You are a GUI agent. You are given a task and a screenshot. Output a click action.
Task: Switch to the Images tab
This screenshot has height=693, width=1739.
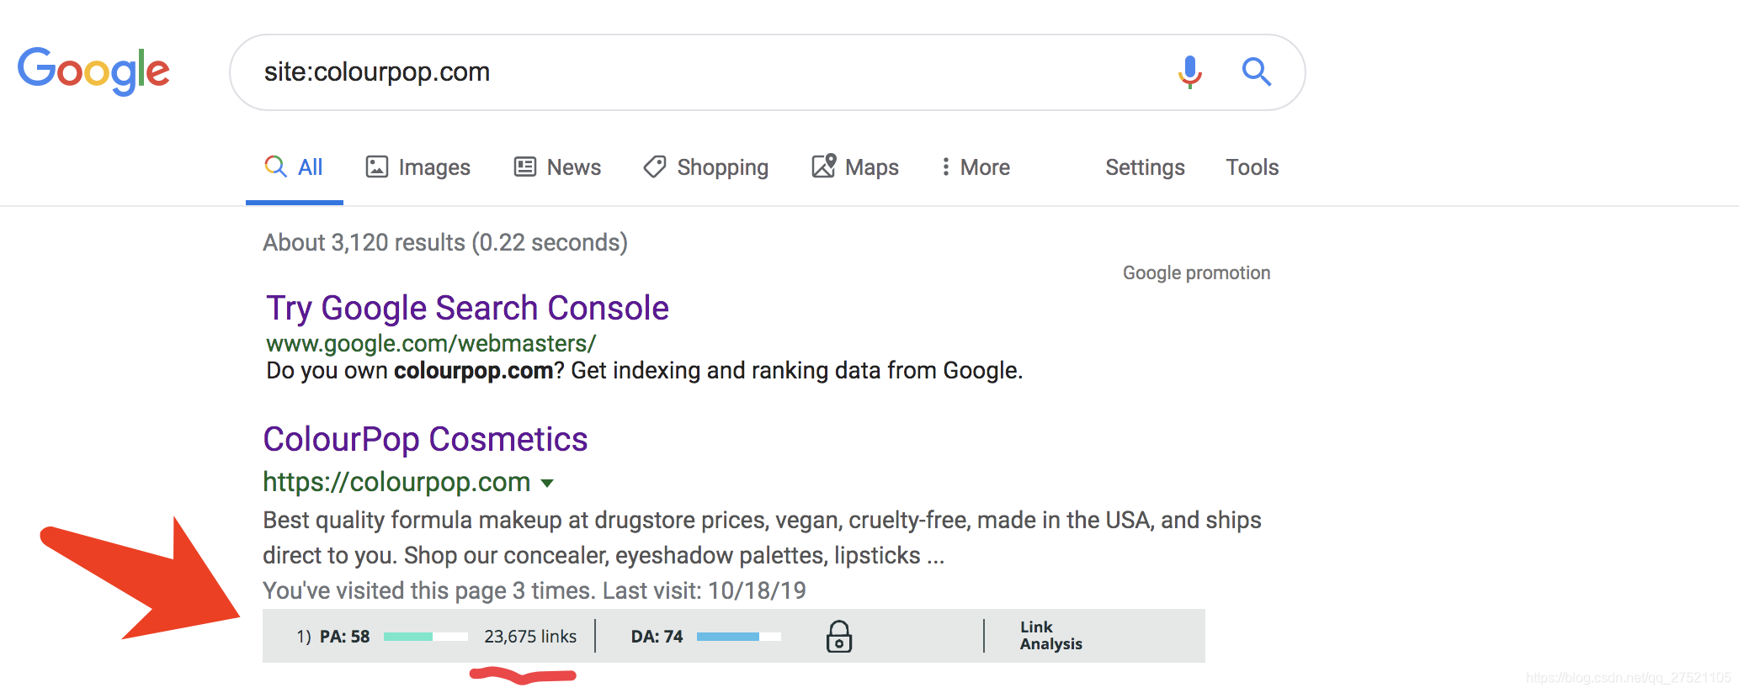tap(417, 167)
